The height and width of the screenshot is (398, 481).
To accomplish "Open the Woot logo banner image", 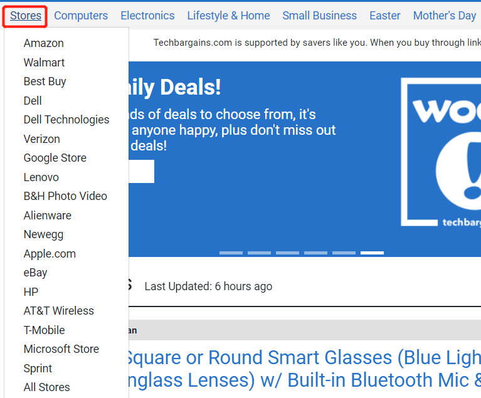I will click(441, 152).
